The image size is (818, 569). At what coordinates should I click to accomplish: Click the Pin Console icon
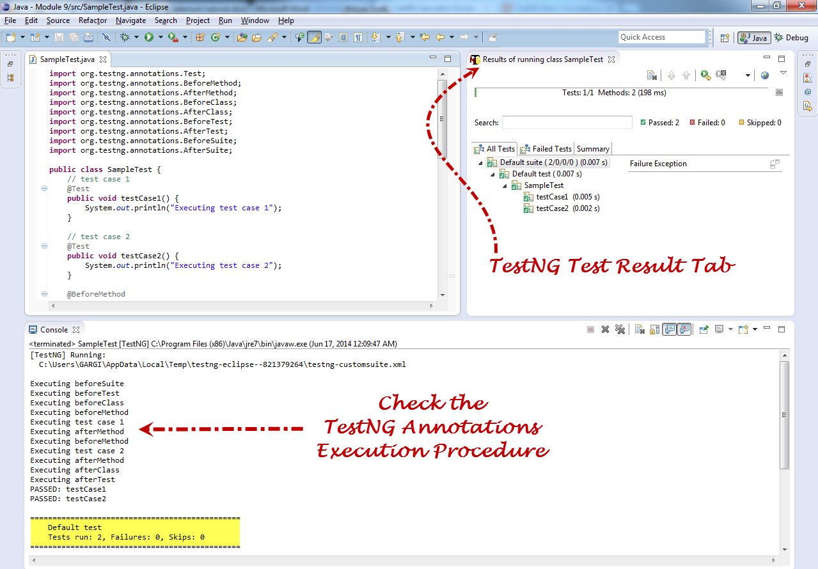[704, 329]
